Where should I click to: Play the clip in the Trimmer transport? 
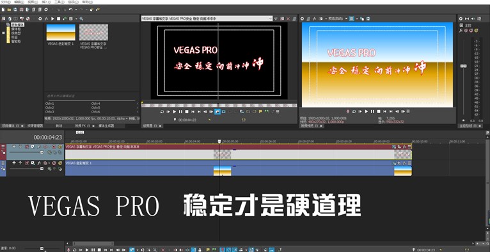tap(175, 111)
